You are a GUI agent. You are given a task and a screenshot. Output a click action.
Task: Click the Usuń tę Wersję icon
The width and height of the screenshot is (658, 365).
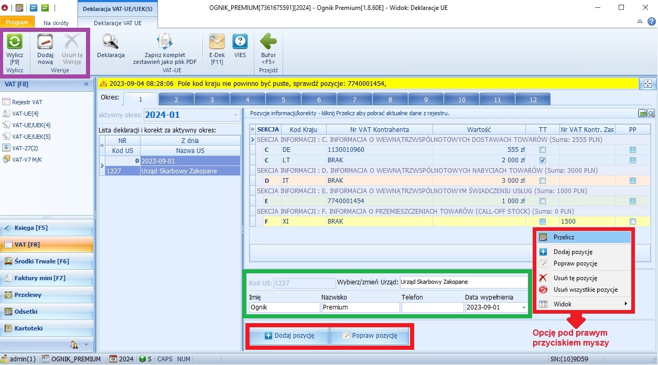(72, 42)
